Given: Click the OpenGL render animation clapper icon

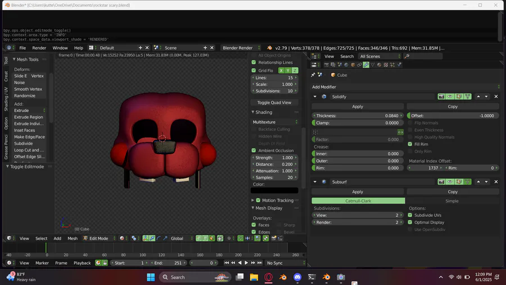Looking at the screenshot, I should point(280,238).
